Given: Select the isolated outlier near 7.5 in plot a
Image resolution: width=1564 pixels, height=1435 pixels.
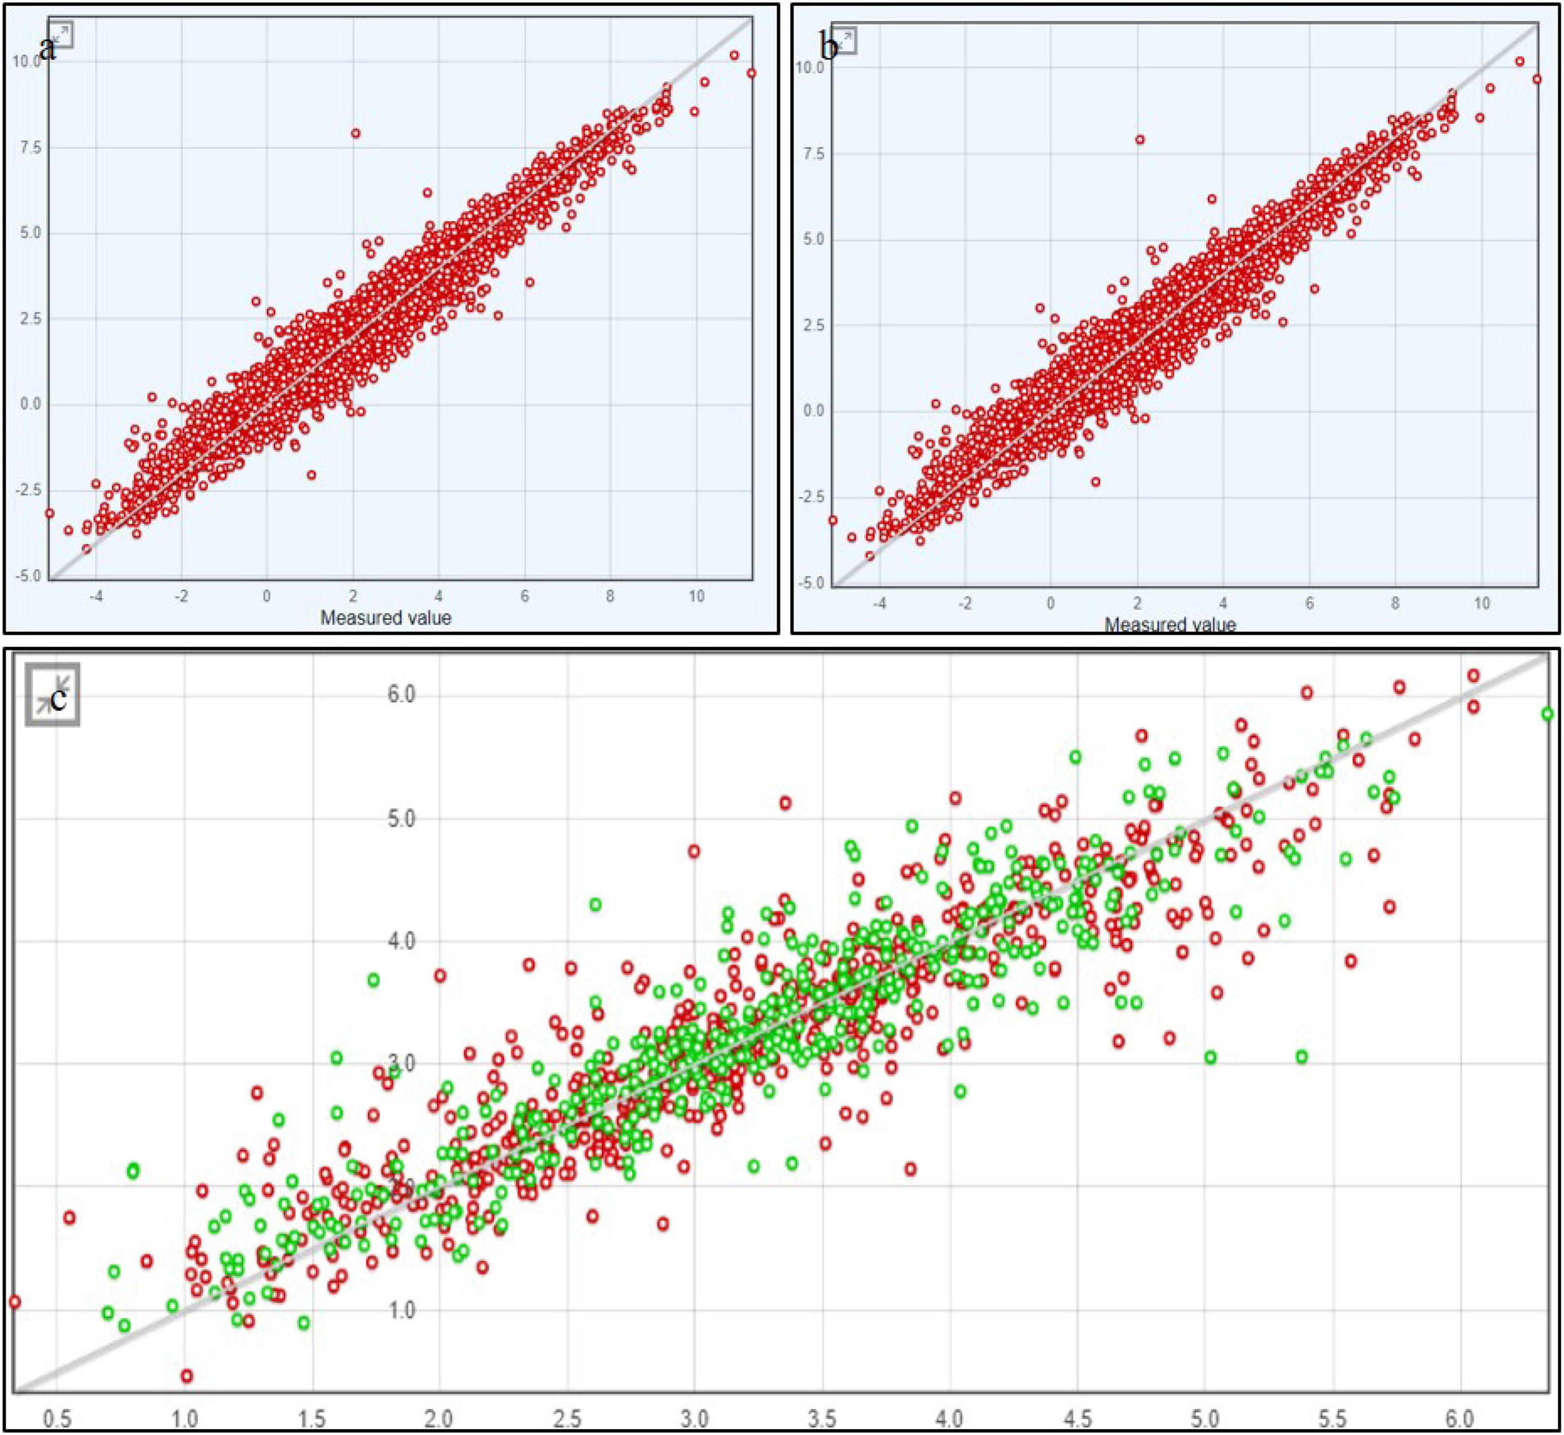Looking at the screenshot, I should coord(356,134).
